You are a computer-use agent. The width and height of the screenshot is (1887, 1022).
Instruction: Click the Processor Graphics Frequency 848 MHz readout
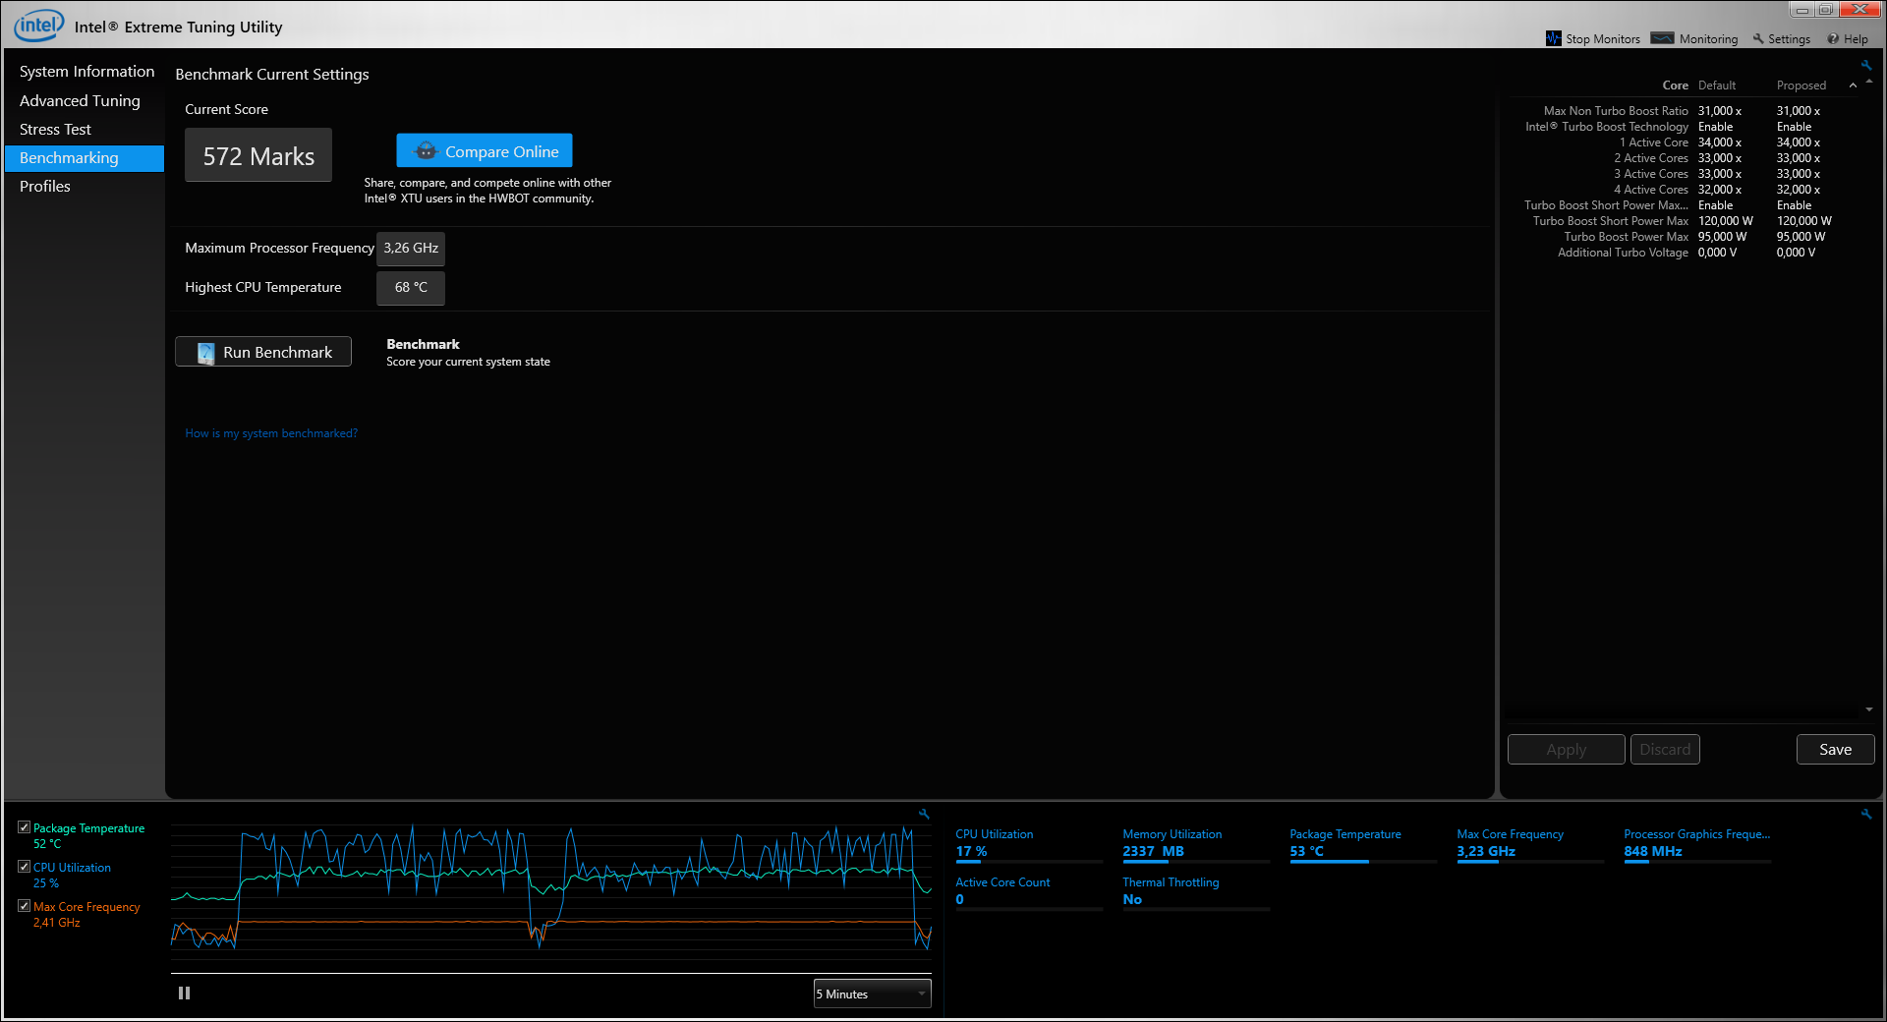[x=1697, y=844]
